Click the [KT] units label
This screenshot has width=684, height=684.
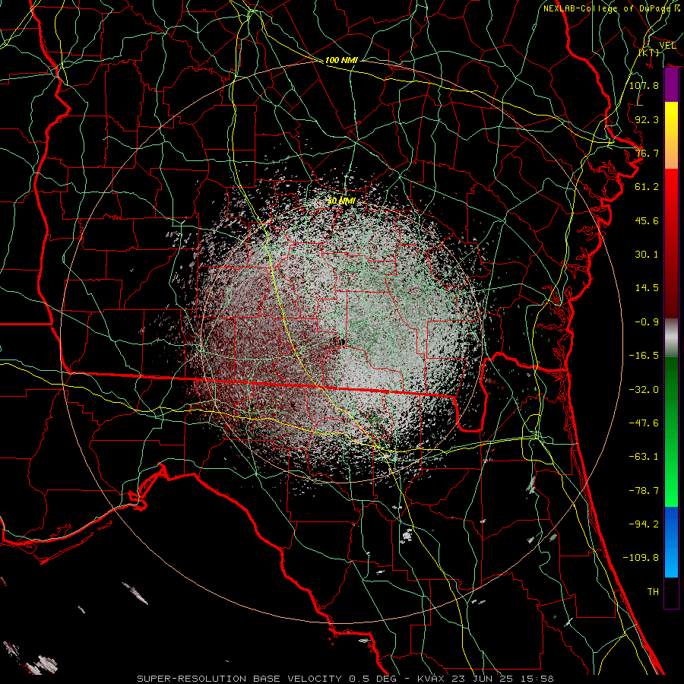[649, 52]
